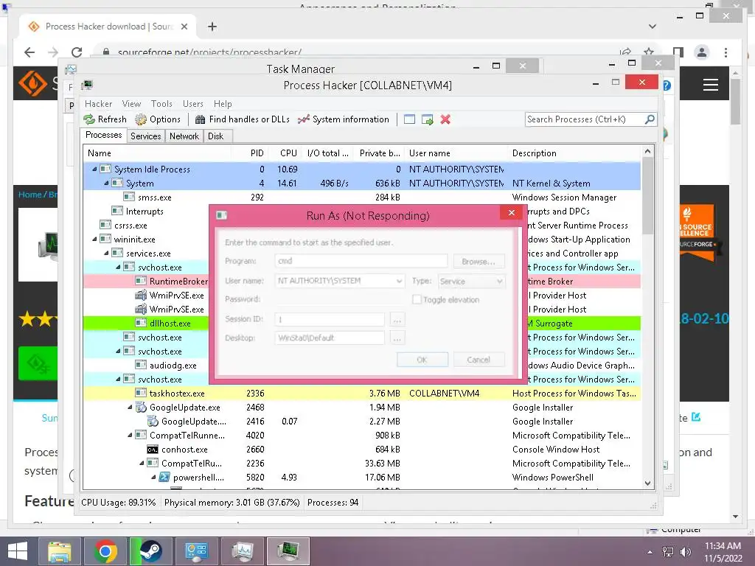Screen dimensions: 755x566
Task: Click the Find window toolbar icon
Action: tap(409, 119)
